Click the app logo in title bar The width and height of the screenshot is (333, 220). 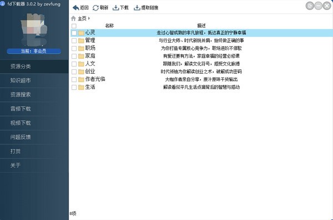[2, 4]
